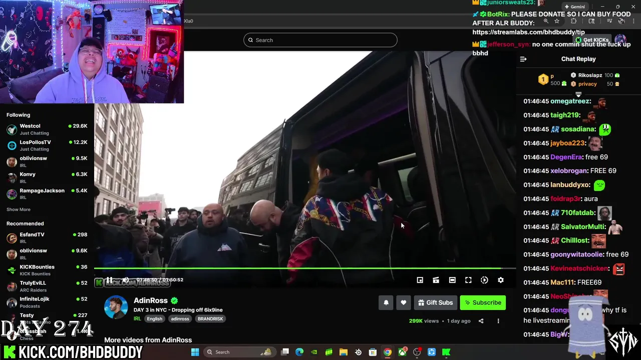This screenshot has height=360, width=641.
Task: Open Task View in taskbar
Action: [285, 352]
